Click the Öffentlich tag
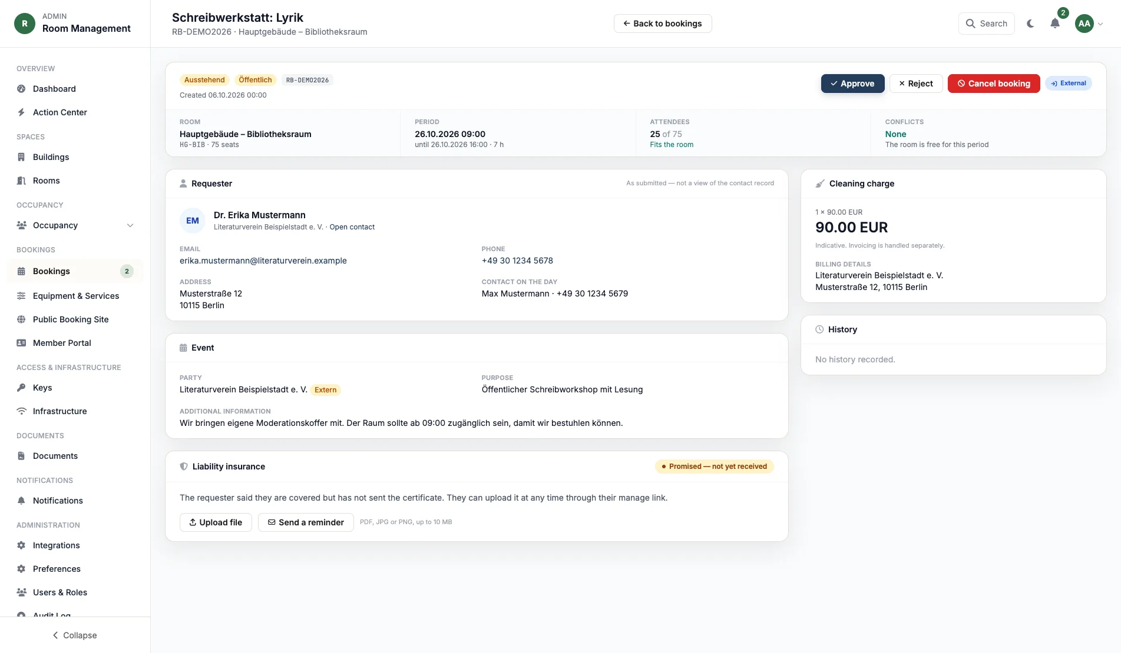 pyautogui.click(x=255, y=80)
